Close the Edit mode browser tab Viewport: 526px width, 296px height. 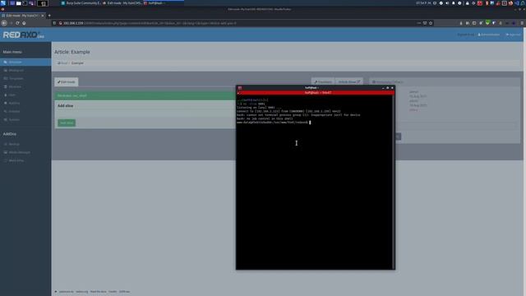pyautogui.click(x=43, y=16)
